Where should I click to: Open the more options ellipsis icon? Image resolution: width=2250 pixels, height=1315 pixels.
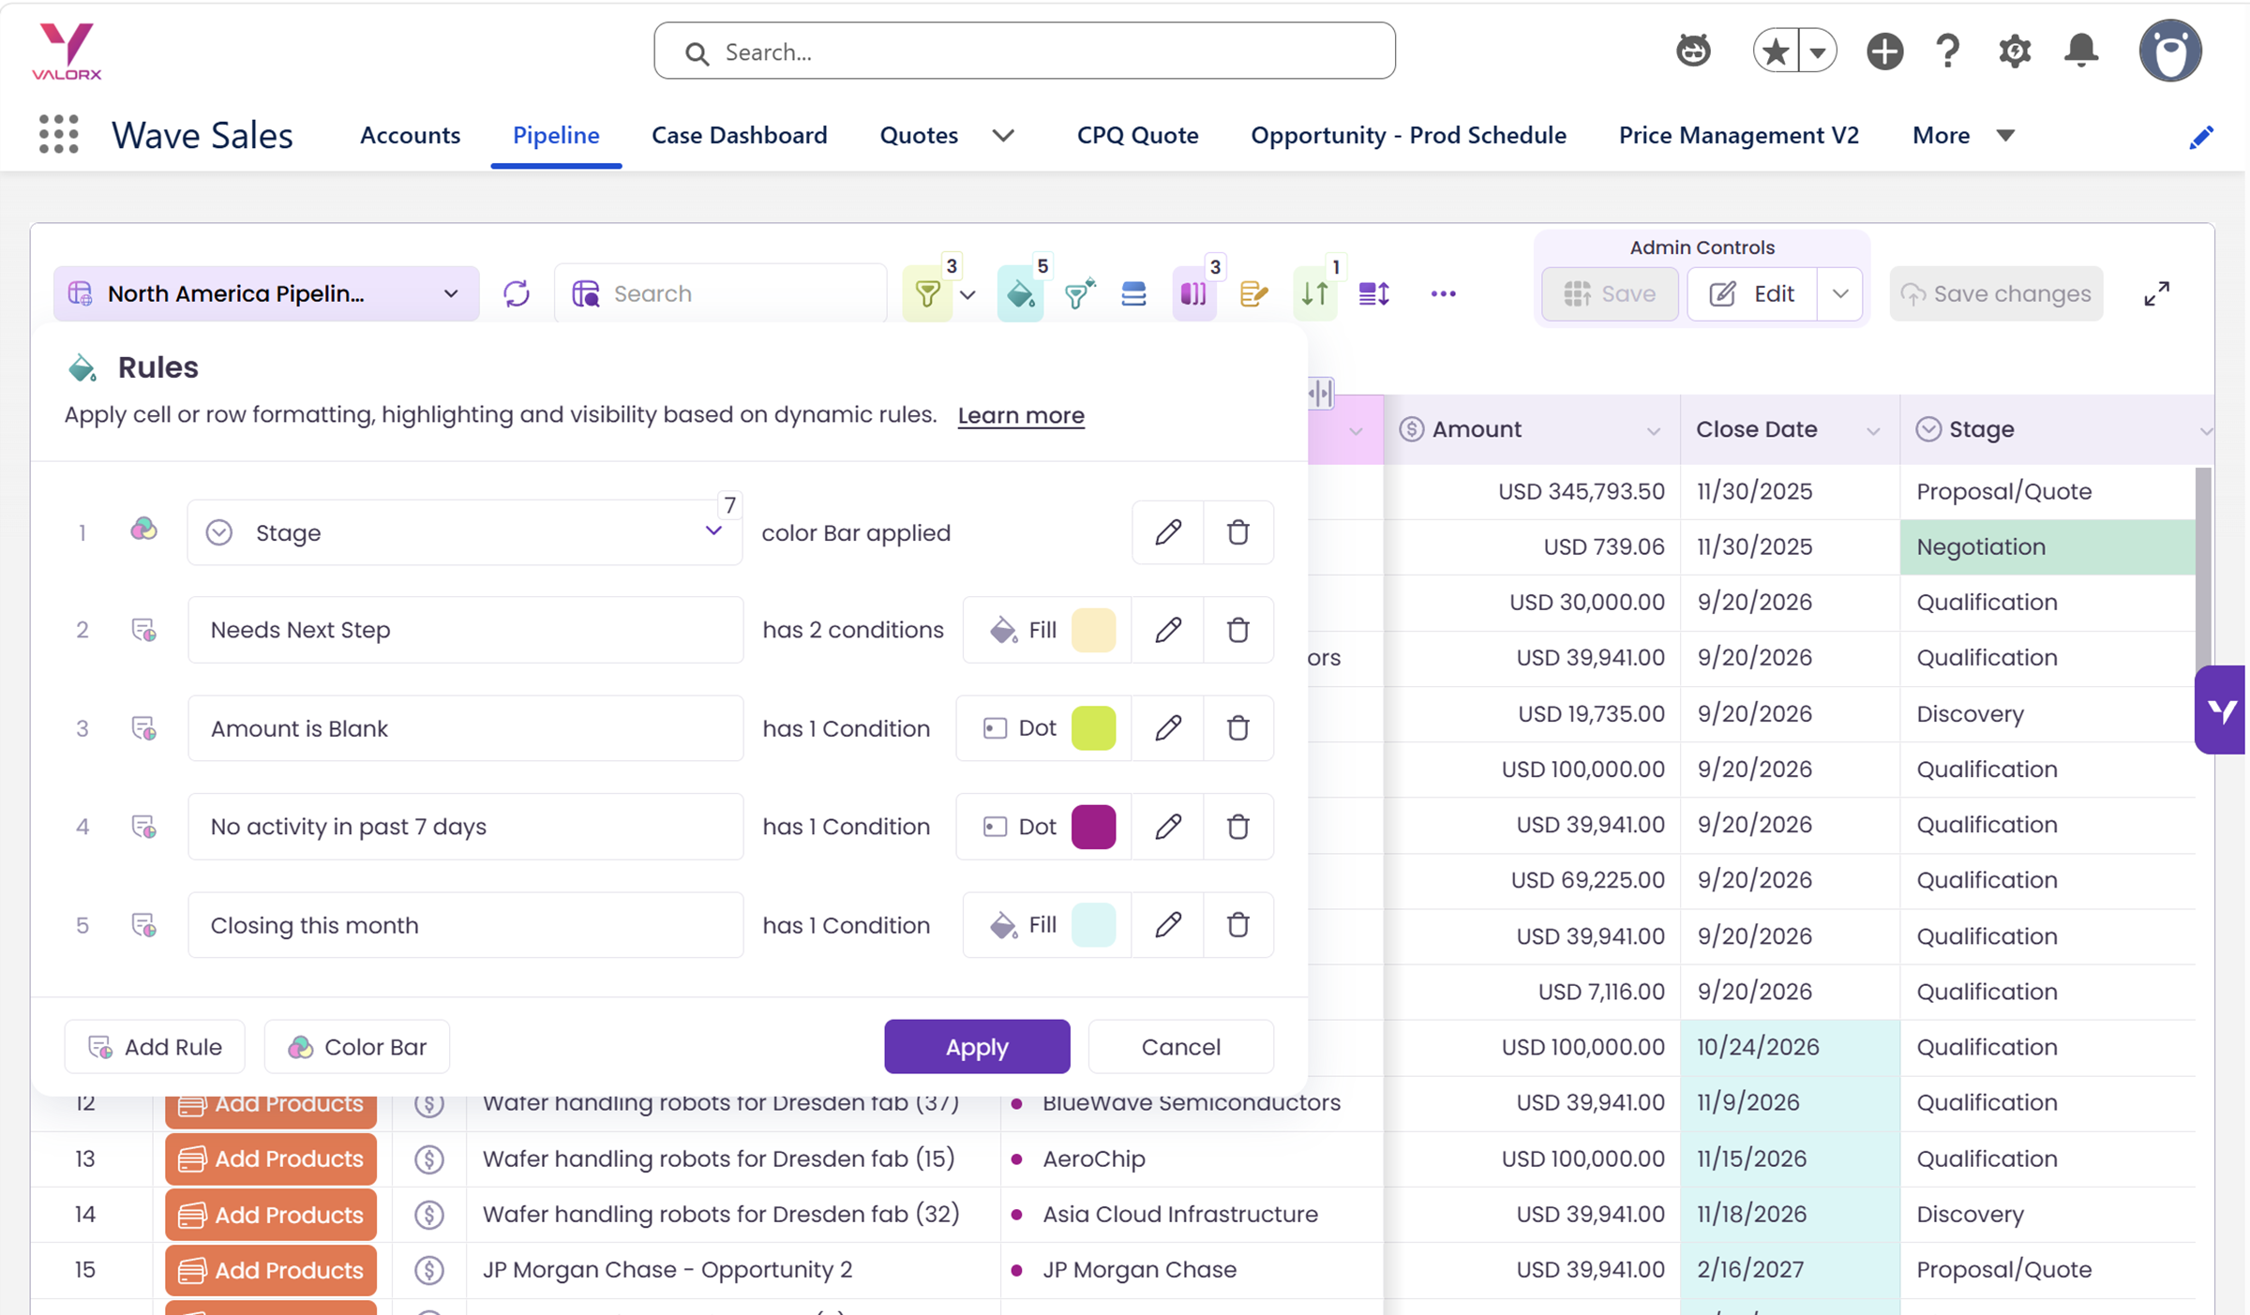click(1444, 294)
